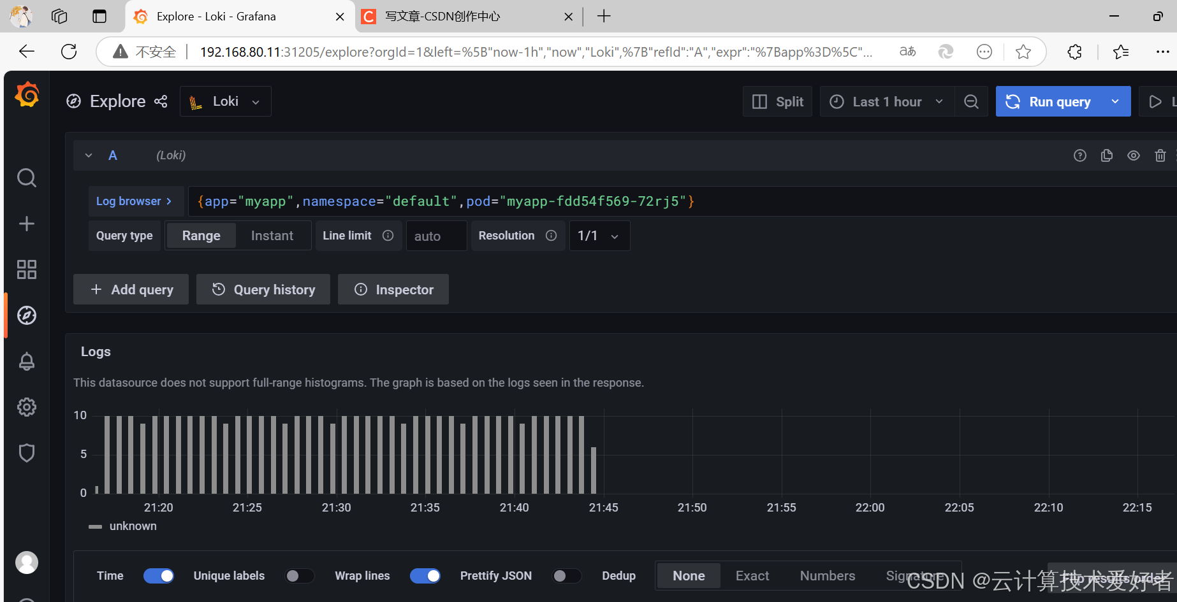Open the Explore compass icon in sidebar

(27, 315)
